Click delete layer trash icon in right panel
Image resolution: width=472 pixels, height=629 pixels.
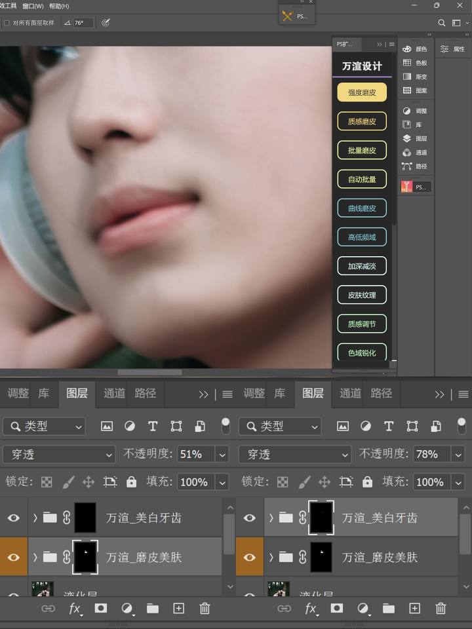[x=441, y=609]
